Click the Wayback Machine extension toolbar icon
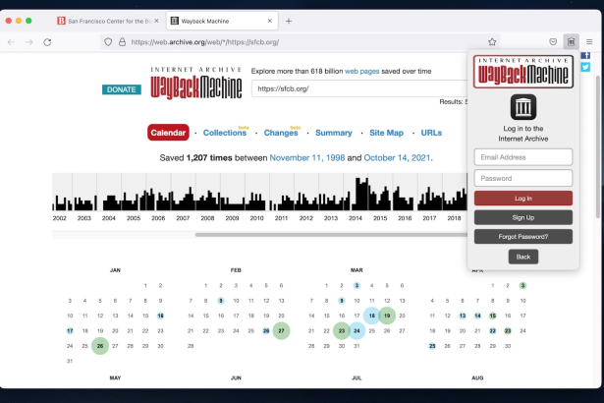Viewport: 604px width, 403px height. (571, 42)
